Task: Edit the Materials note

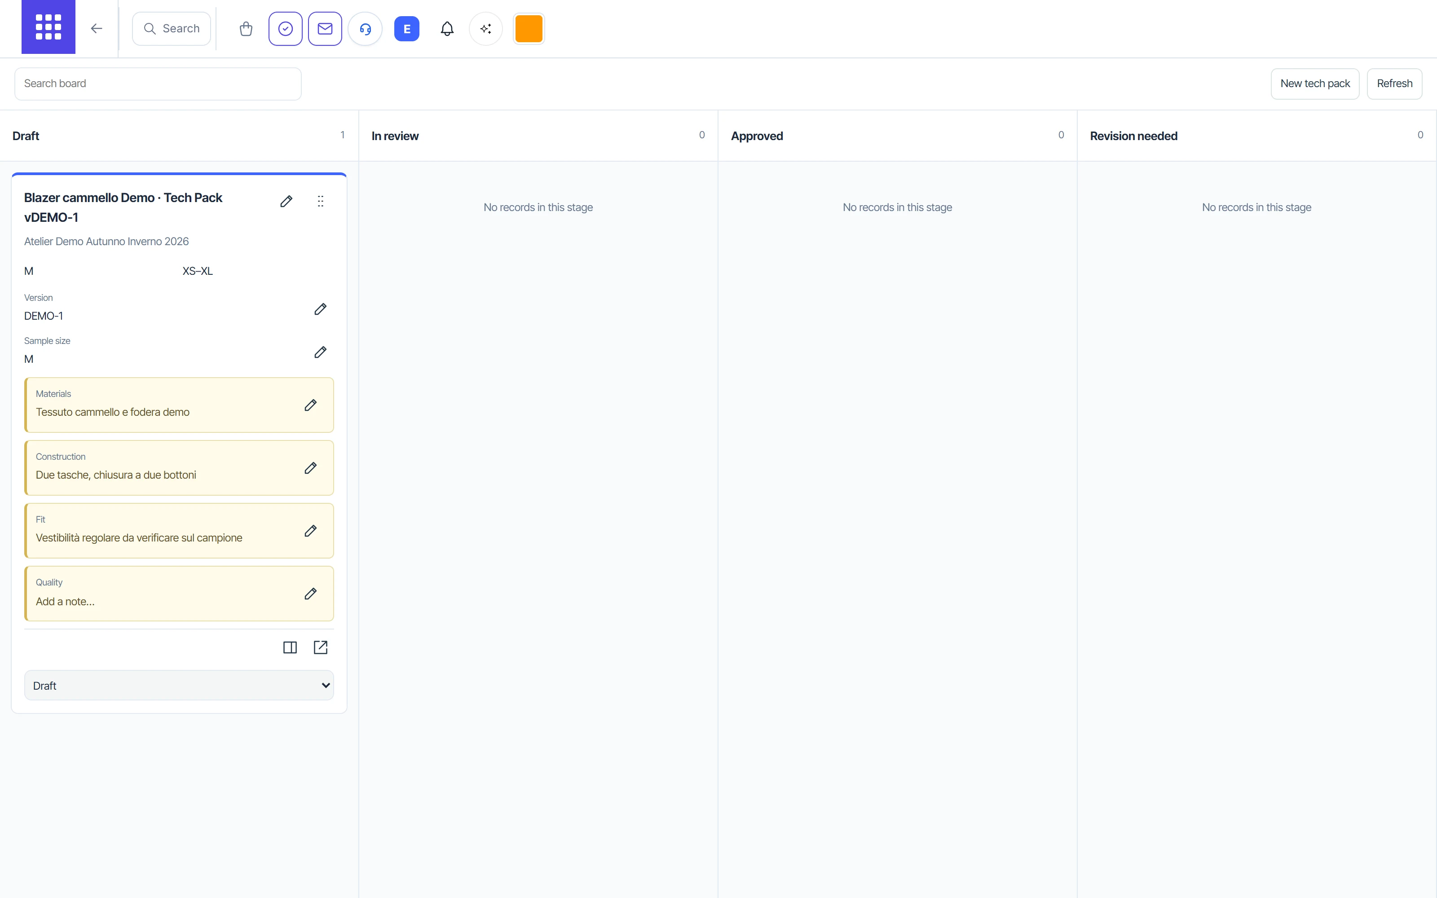Action: coord(311,405)
